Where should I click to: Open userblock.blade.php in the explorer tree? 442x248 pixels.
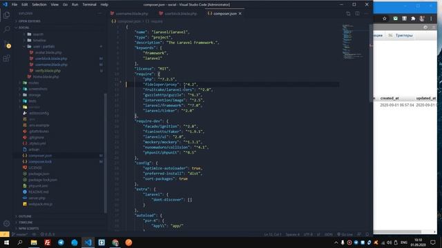[51, 59]
